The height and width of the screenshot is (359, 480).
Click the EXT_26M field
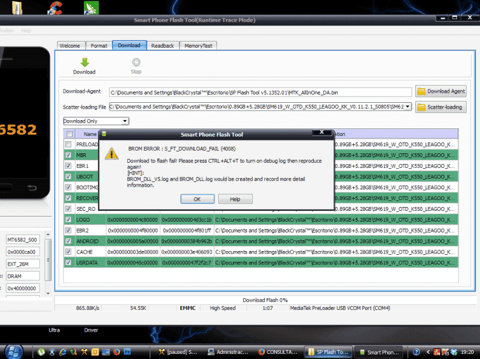(x=22, y=264)
